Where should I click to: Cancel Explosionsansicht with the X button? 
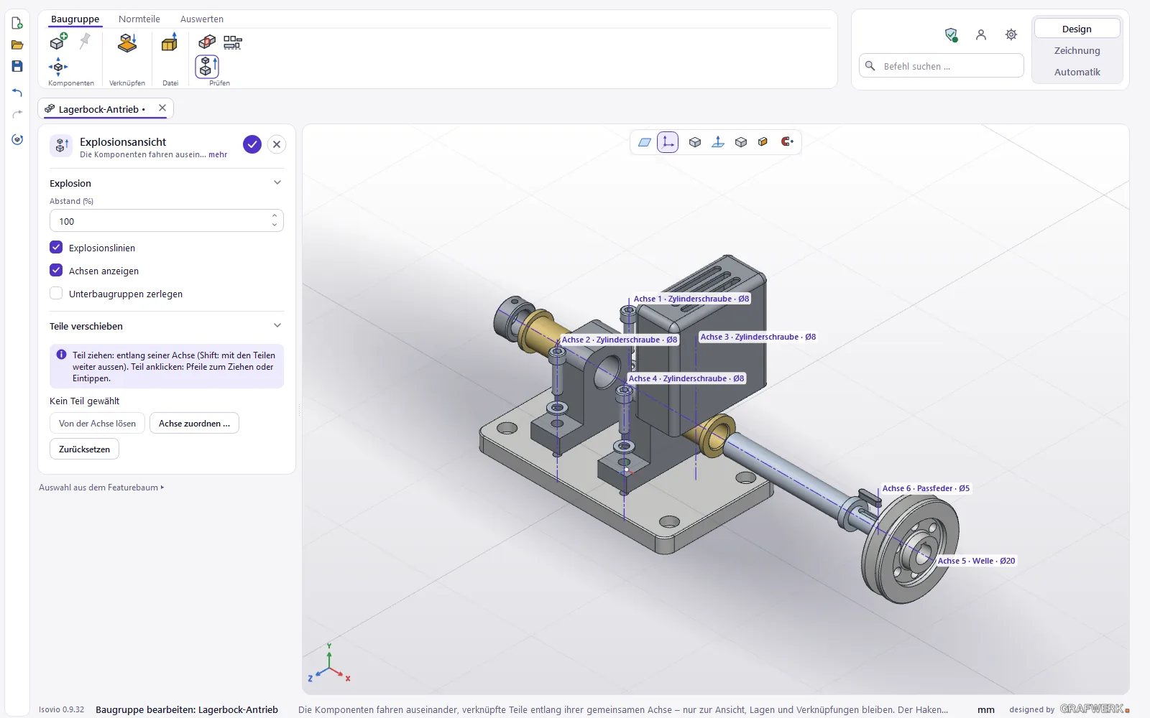[277, 144]
